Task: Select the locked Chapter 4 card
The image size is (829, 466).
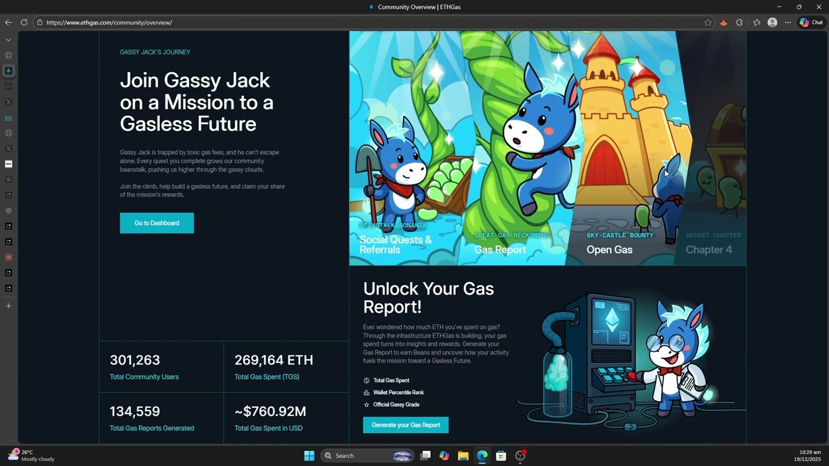Action: (712, 148)
